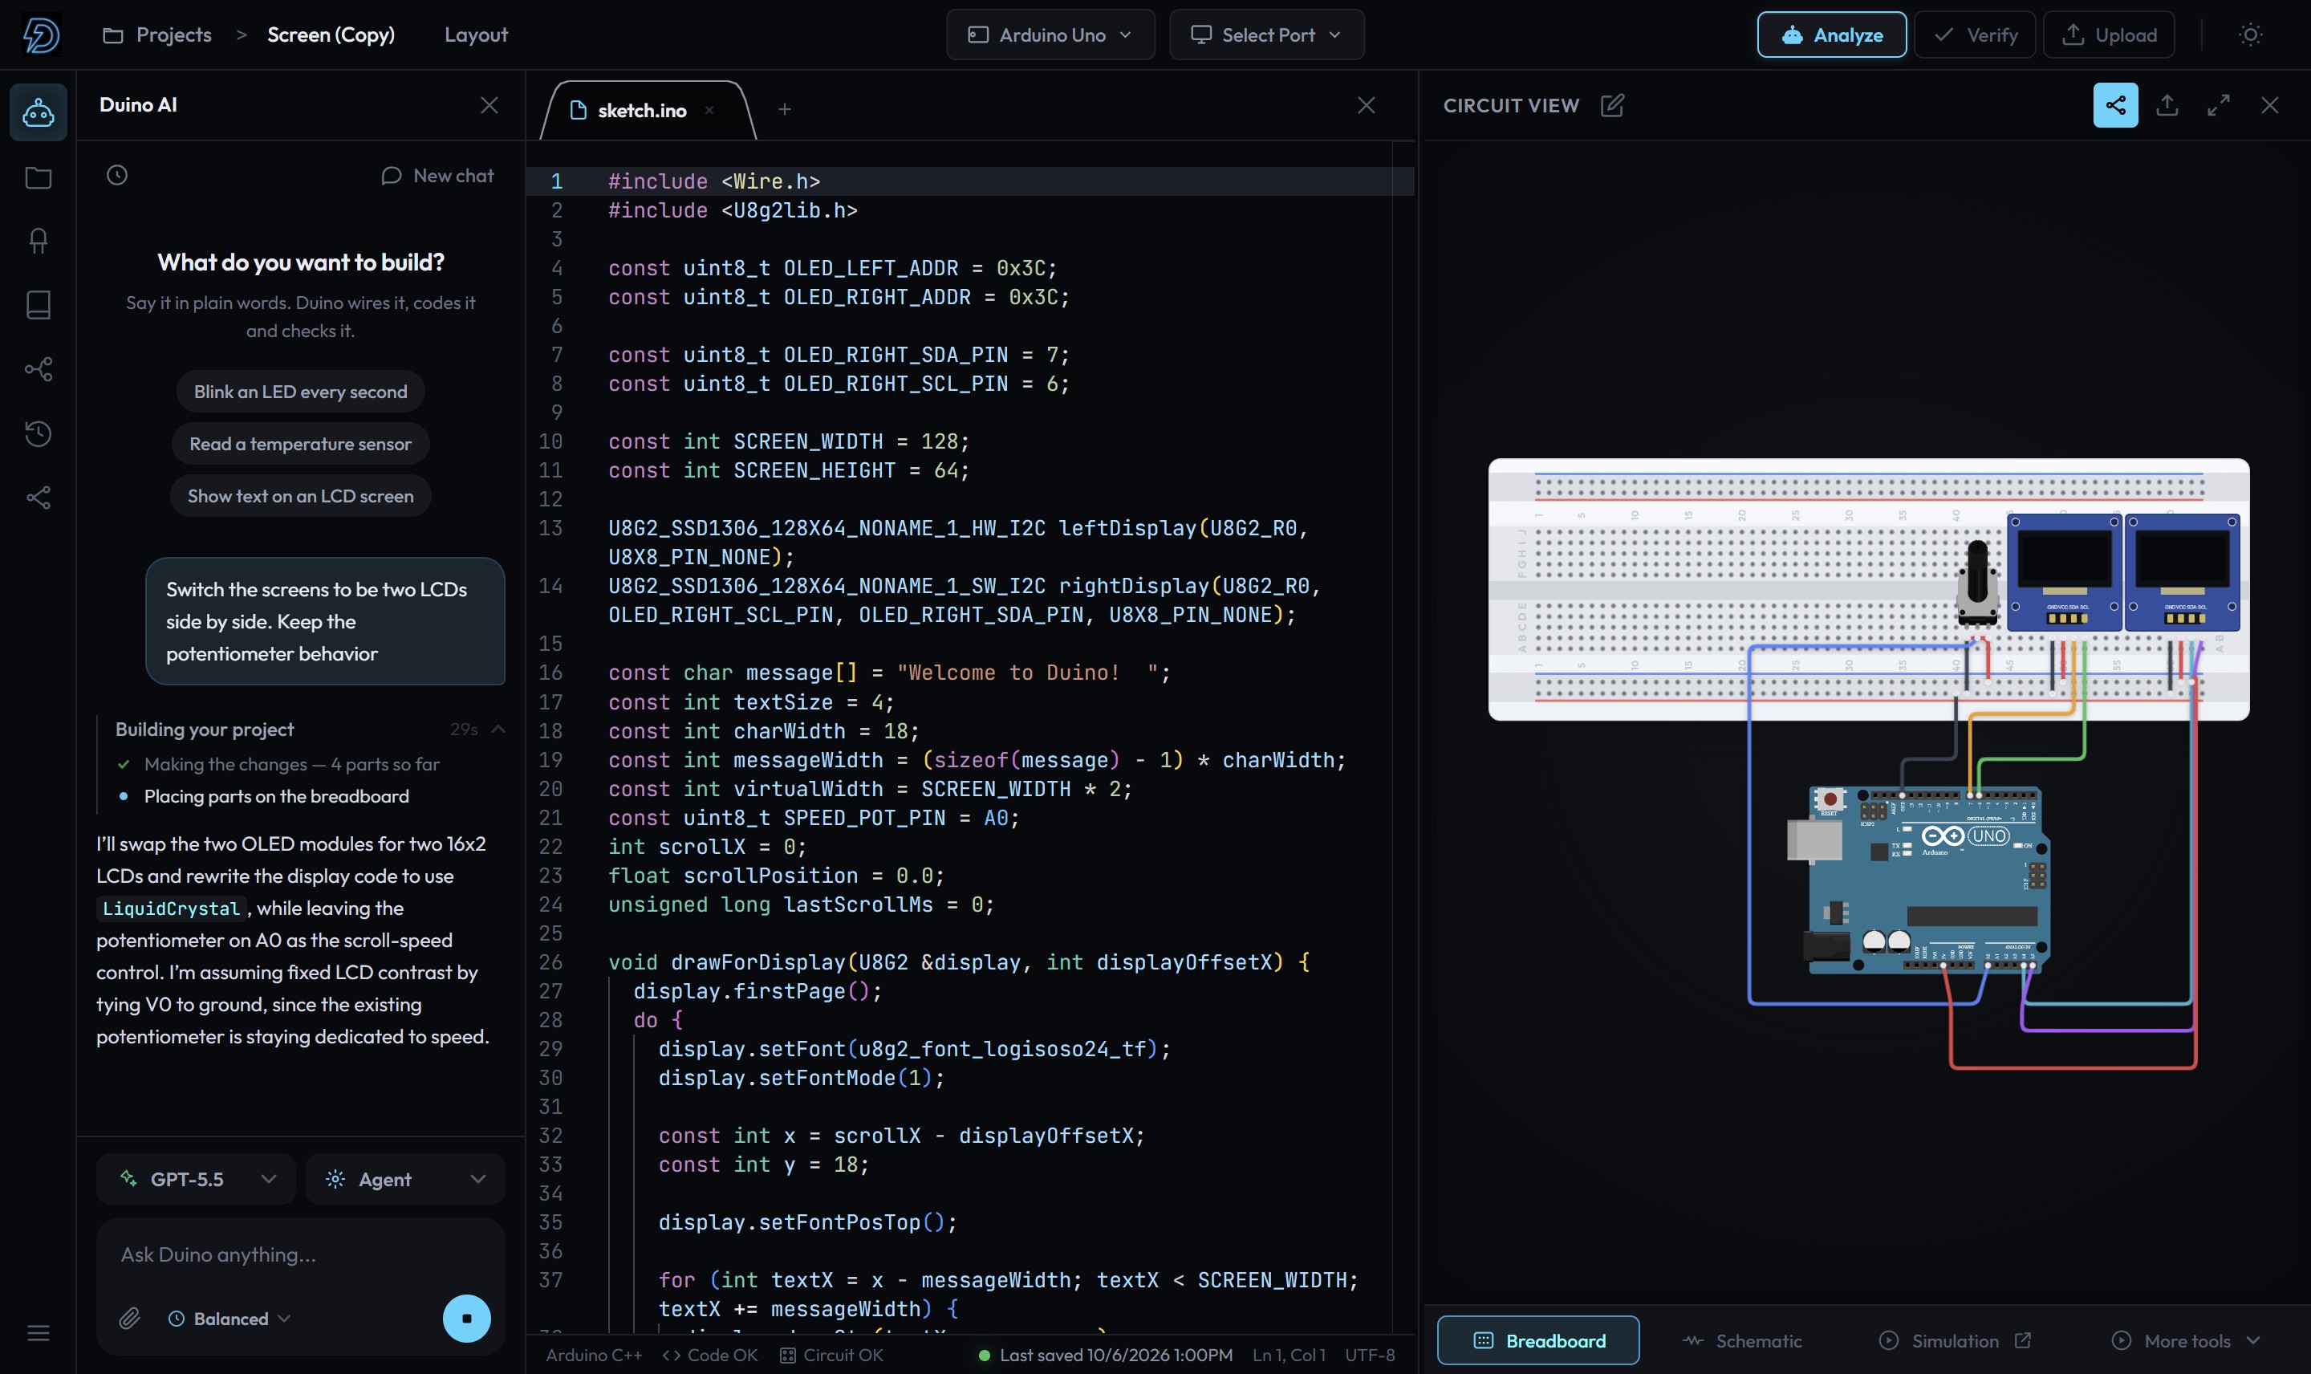The height and width of the screenshot is (1374, 2311).
Task: Toggle the light/dark theme sun icon
Action: pos(2250,35)
